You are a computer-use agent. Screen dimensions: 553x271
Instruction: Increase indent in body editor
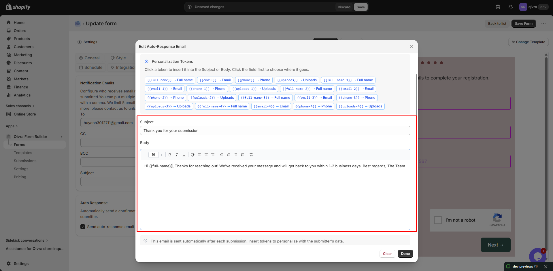click(221, 155)
